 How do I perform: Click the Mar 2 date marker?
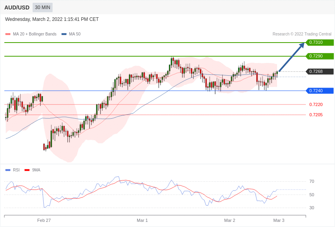coord(229,220)
